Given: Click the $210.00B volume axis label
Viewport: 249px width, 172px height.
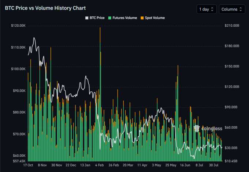Looking at the screenshot, I should [x=232, y=26].
